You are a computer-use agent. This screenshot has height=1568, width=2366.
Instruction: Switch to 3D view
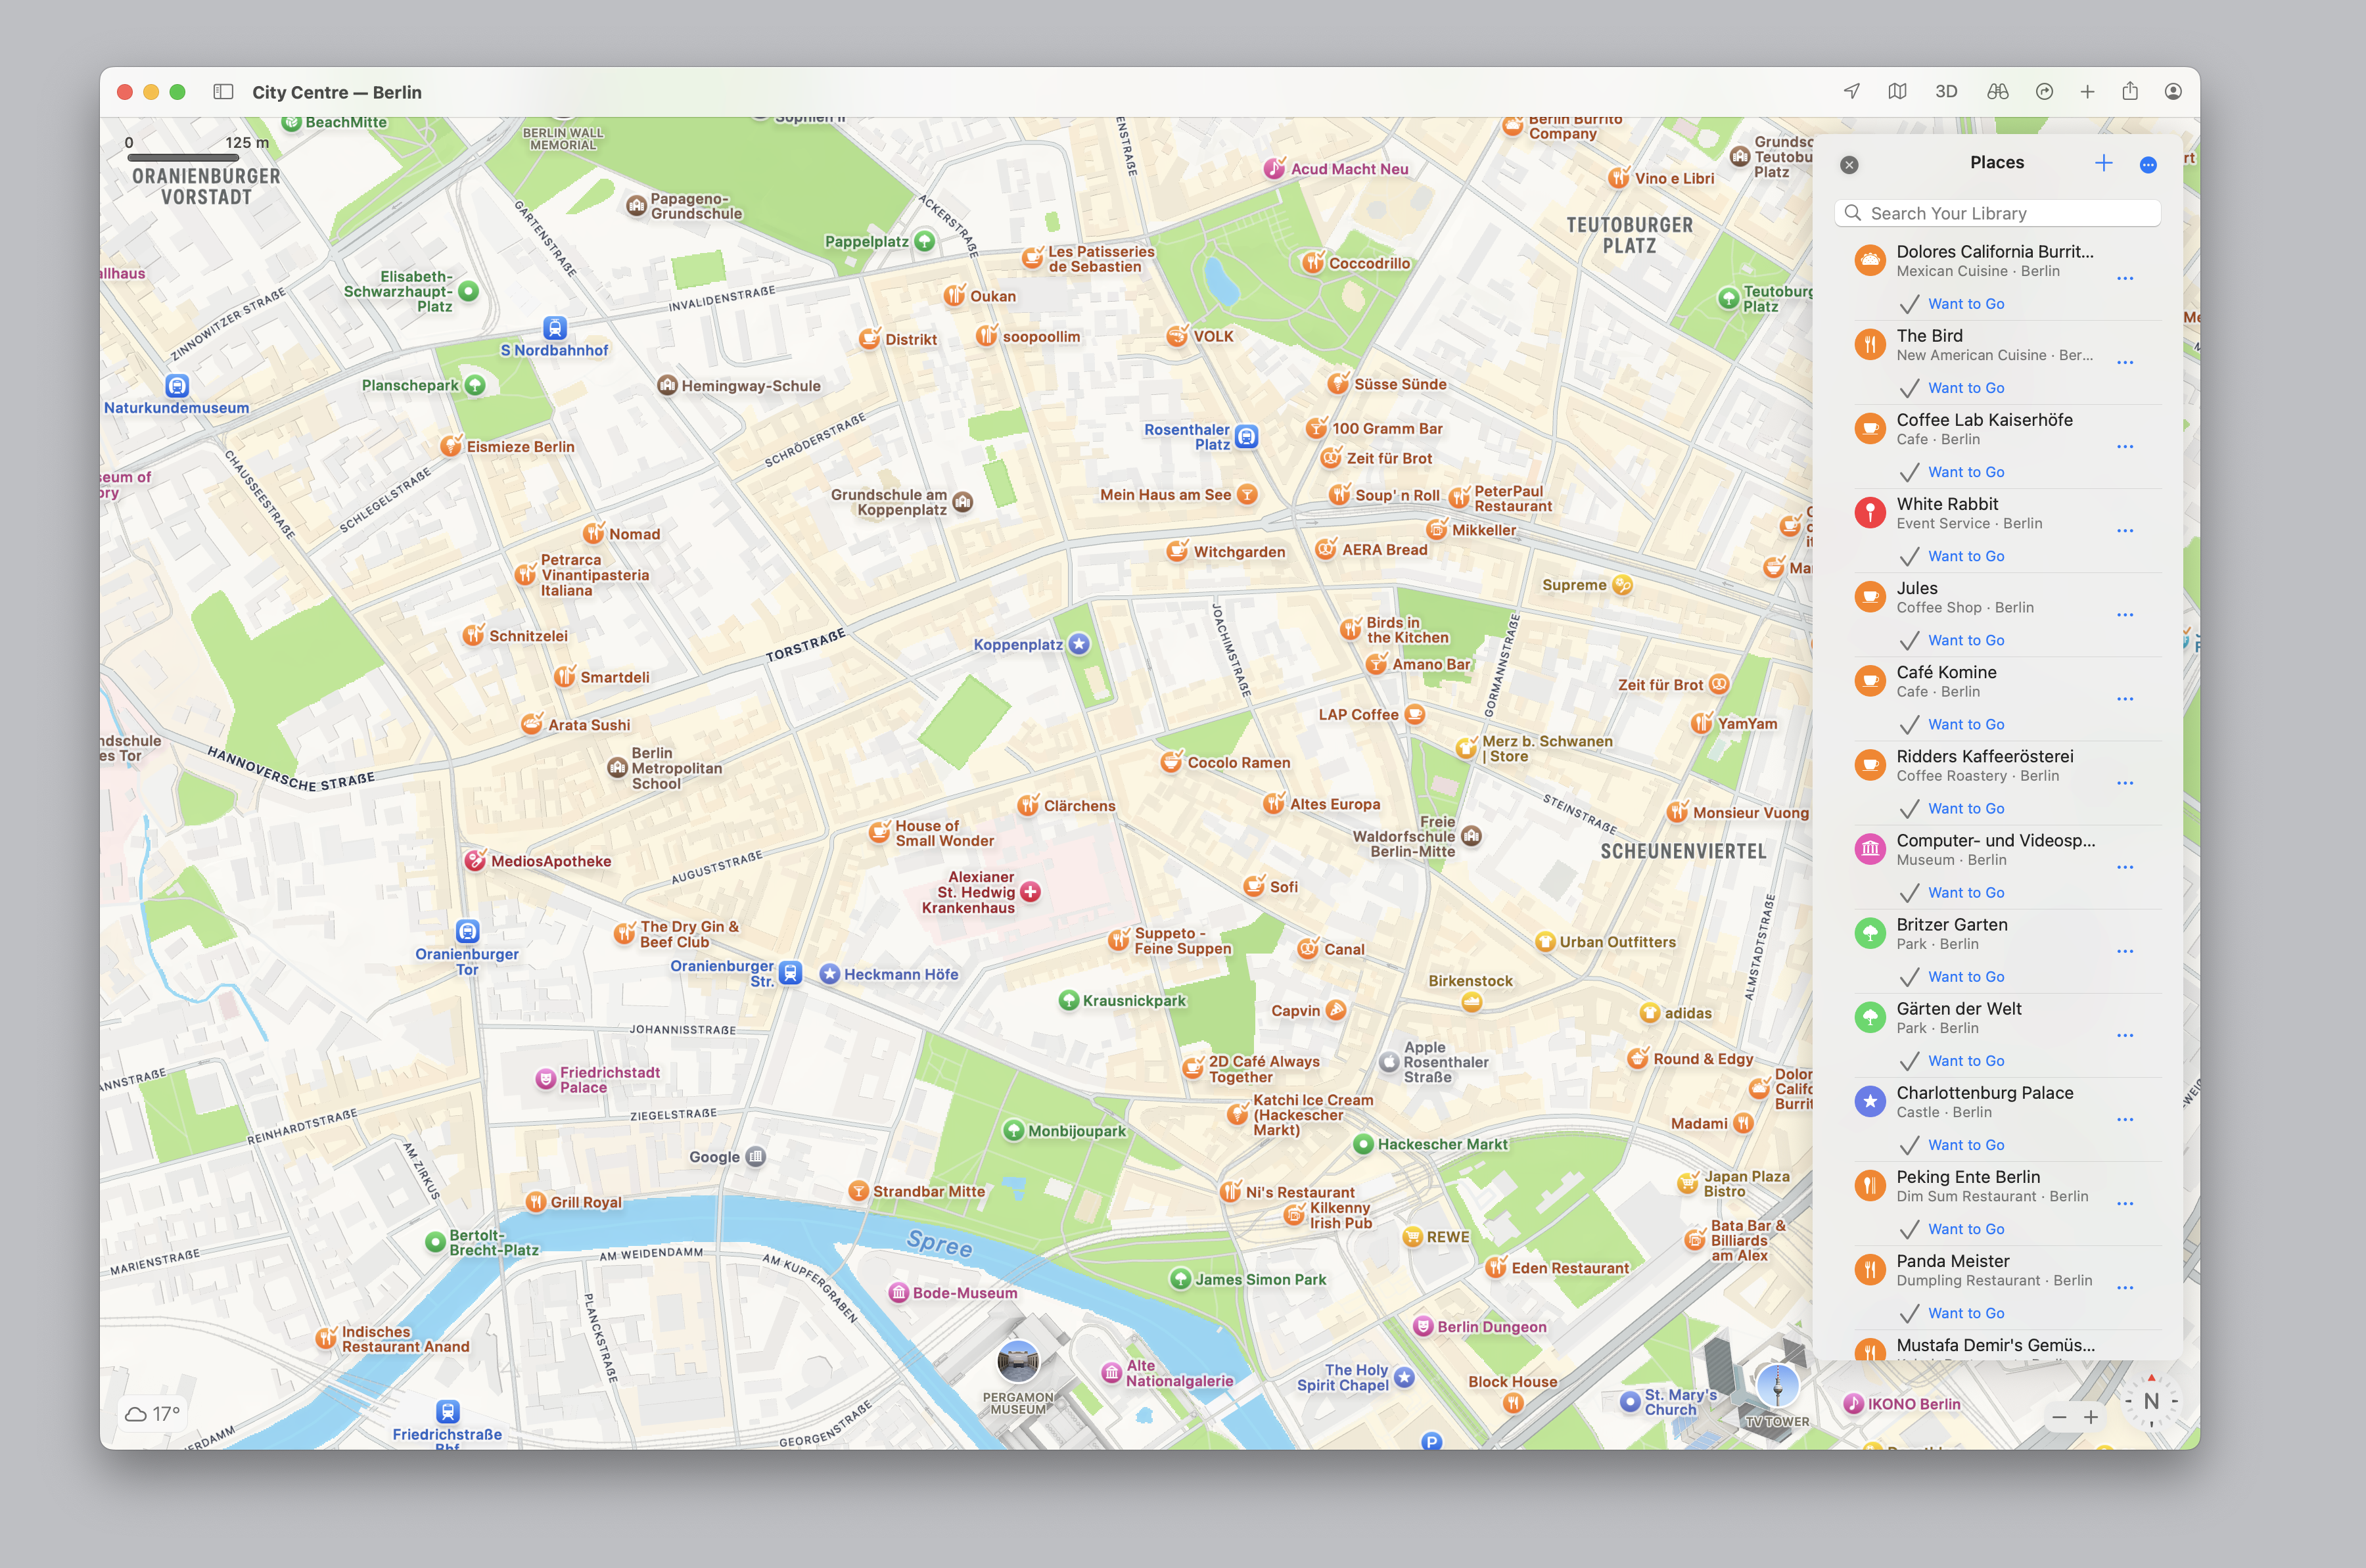pos(1946,92)
